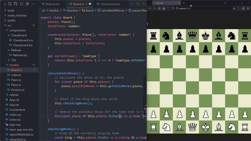The image size is (251, 141).
Task: Click the unsaved dot on the Board.ts tab
Action: pos(90,4)
